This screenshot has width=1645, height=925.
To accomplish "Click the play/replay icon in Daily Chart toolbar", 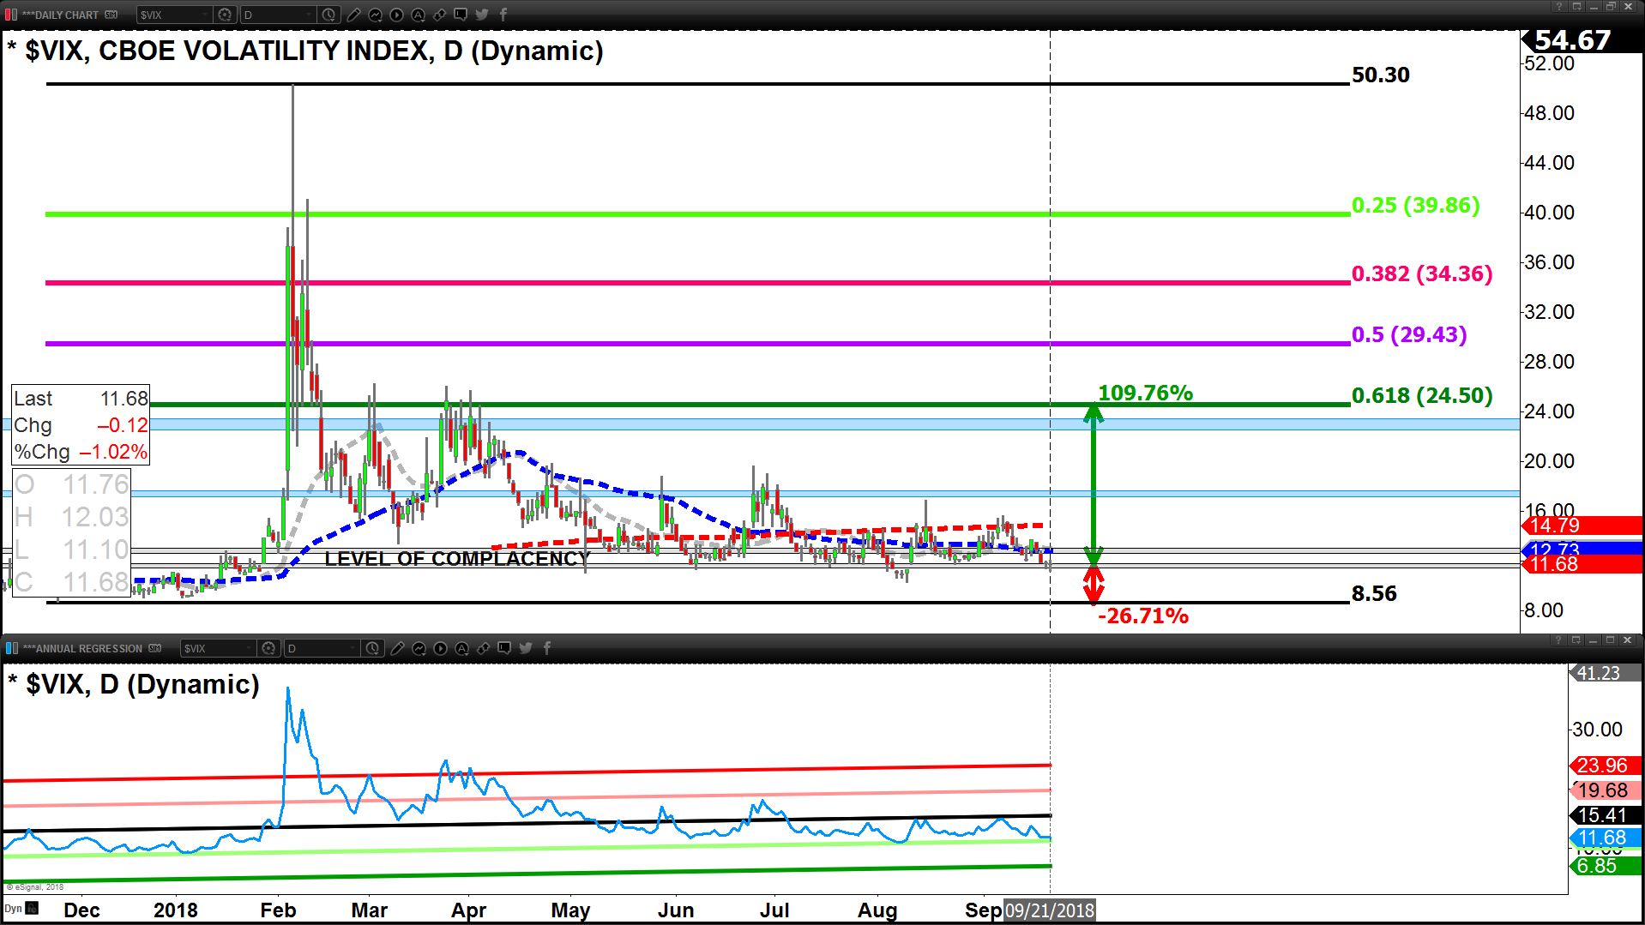I will pos(396,15).
